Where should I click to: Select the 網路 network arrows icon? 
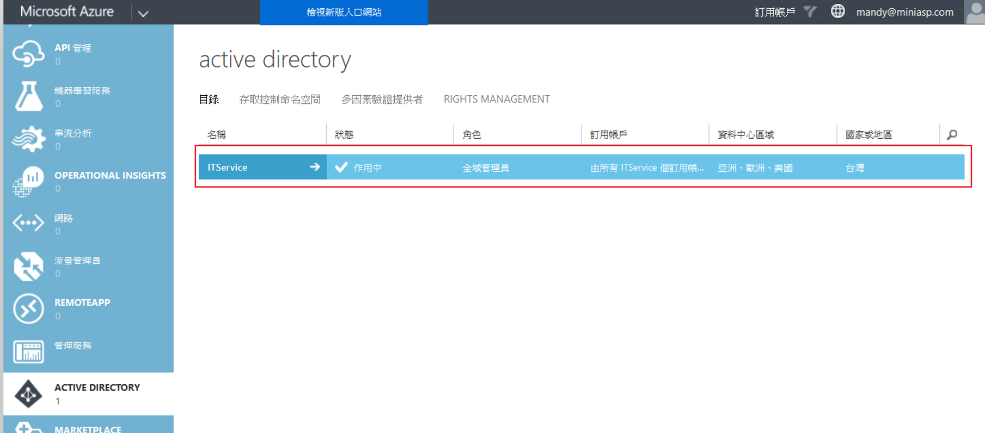tap(28, 223)
